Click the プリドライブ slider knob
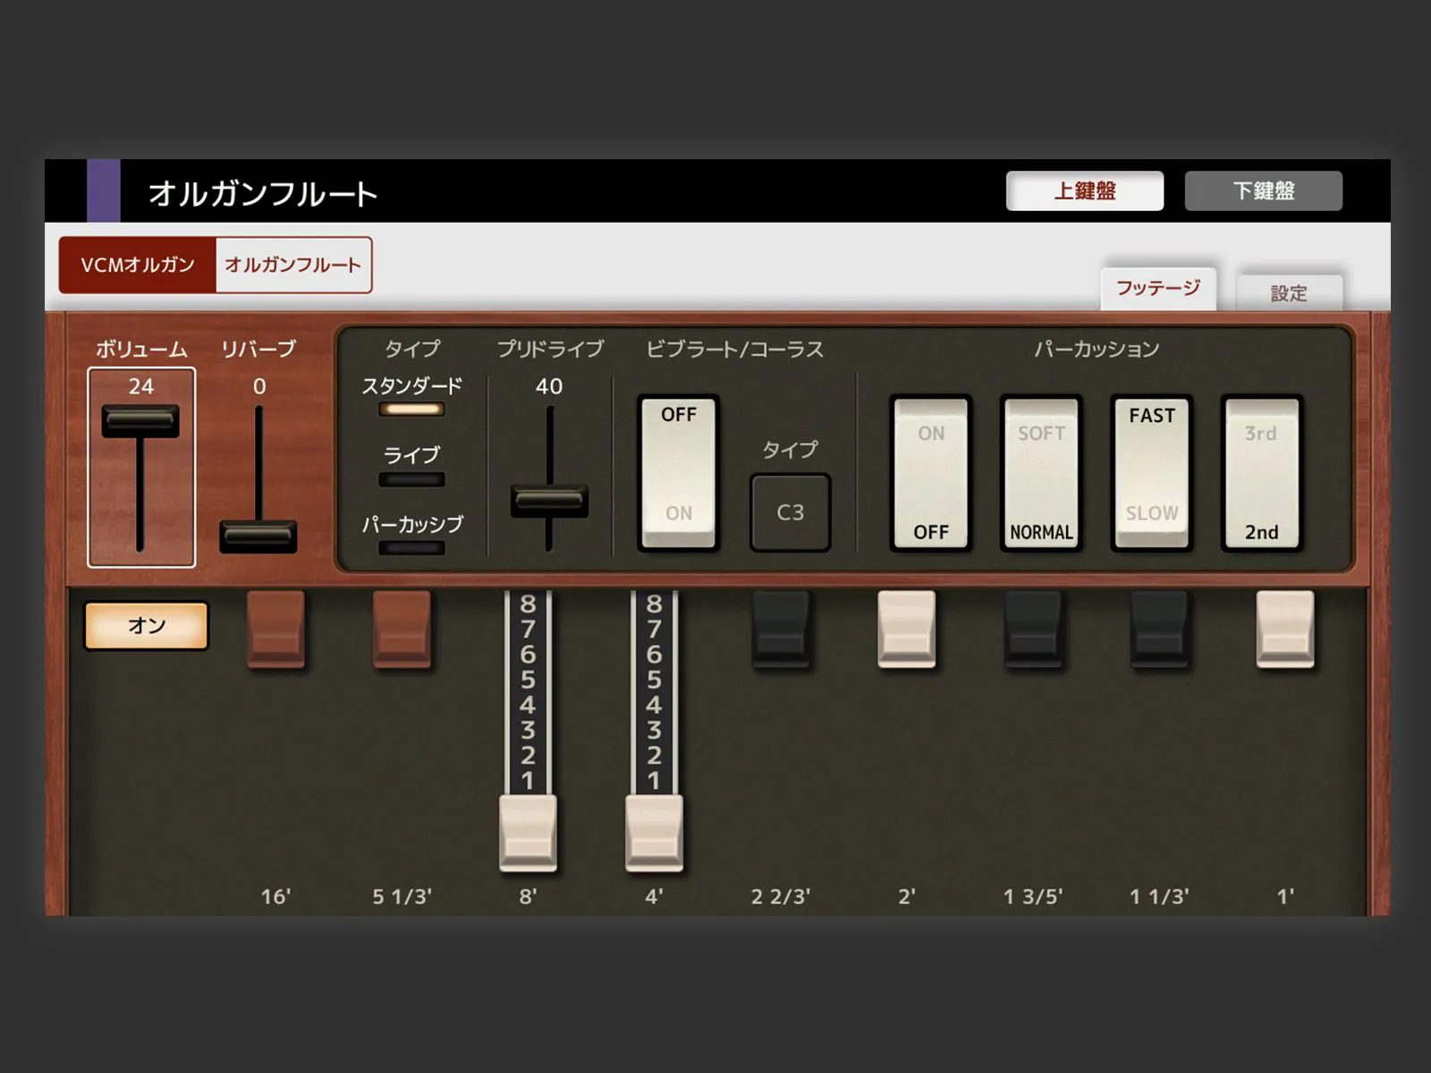Viewport: 1431px width, 1073px height. (549, 501)
